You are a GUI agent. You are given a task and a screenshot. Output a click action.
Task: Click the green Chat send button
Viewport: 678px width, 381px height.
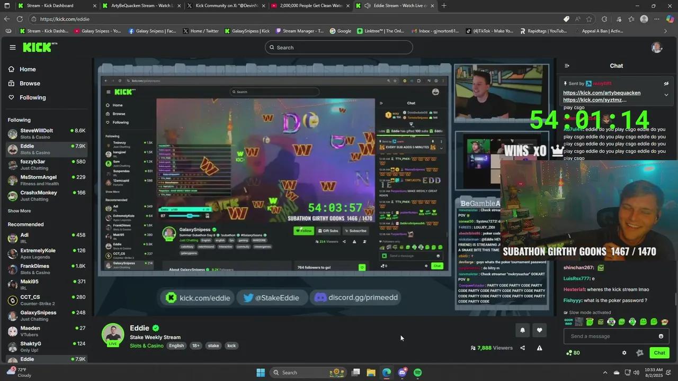pyautogui.click(x=659, y=353)
